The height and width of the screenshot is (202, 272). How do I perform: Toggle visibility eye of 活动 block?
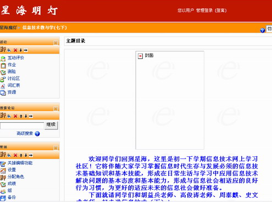[9, 50]
